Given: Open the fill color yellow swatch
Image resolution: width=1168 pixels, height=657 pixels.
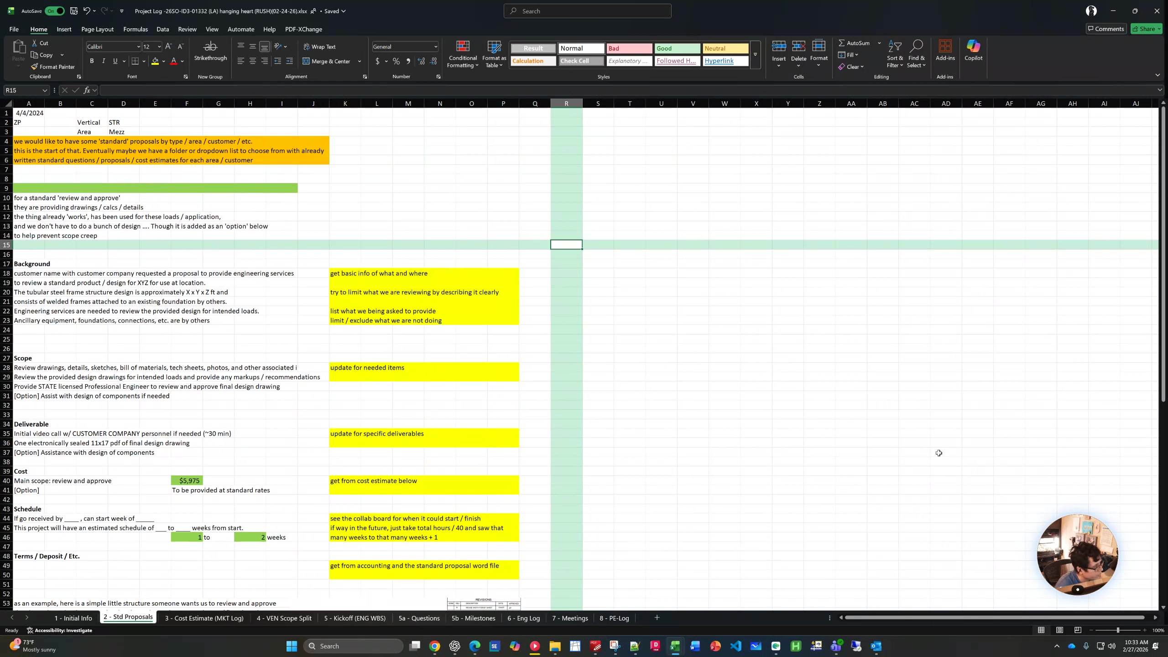Looking at the screenshot, I should [x=155, y=61].
